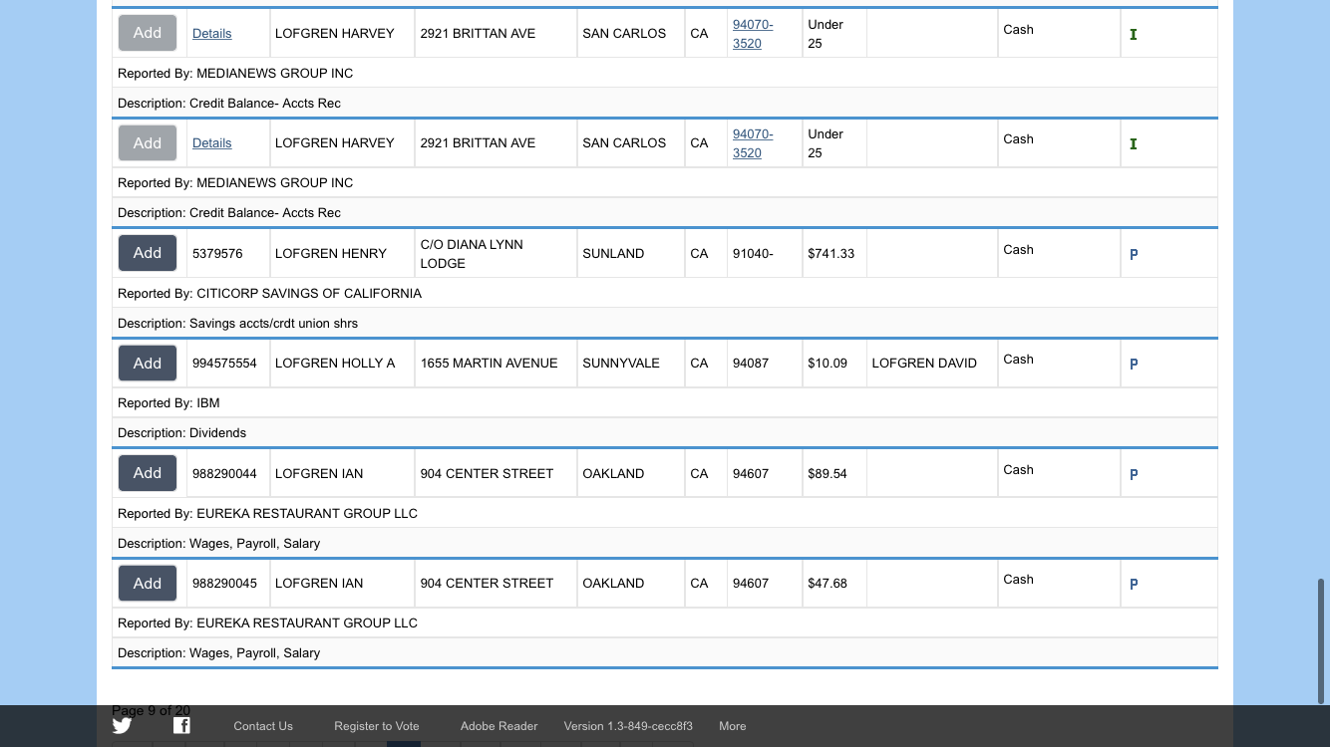The width and height of the screenshot is (1330, 747).
Task: Click Reported By: IBM
Action: click(x=168, y=403)
